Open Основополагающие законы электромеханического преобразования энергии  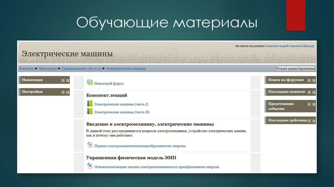tap(157, 167)
